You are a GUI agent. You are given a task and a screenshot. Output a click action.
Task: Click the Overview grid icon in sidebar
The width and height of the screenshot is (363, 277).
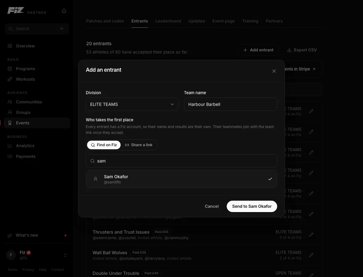(x=10, y=46)
